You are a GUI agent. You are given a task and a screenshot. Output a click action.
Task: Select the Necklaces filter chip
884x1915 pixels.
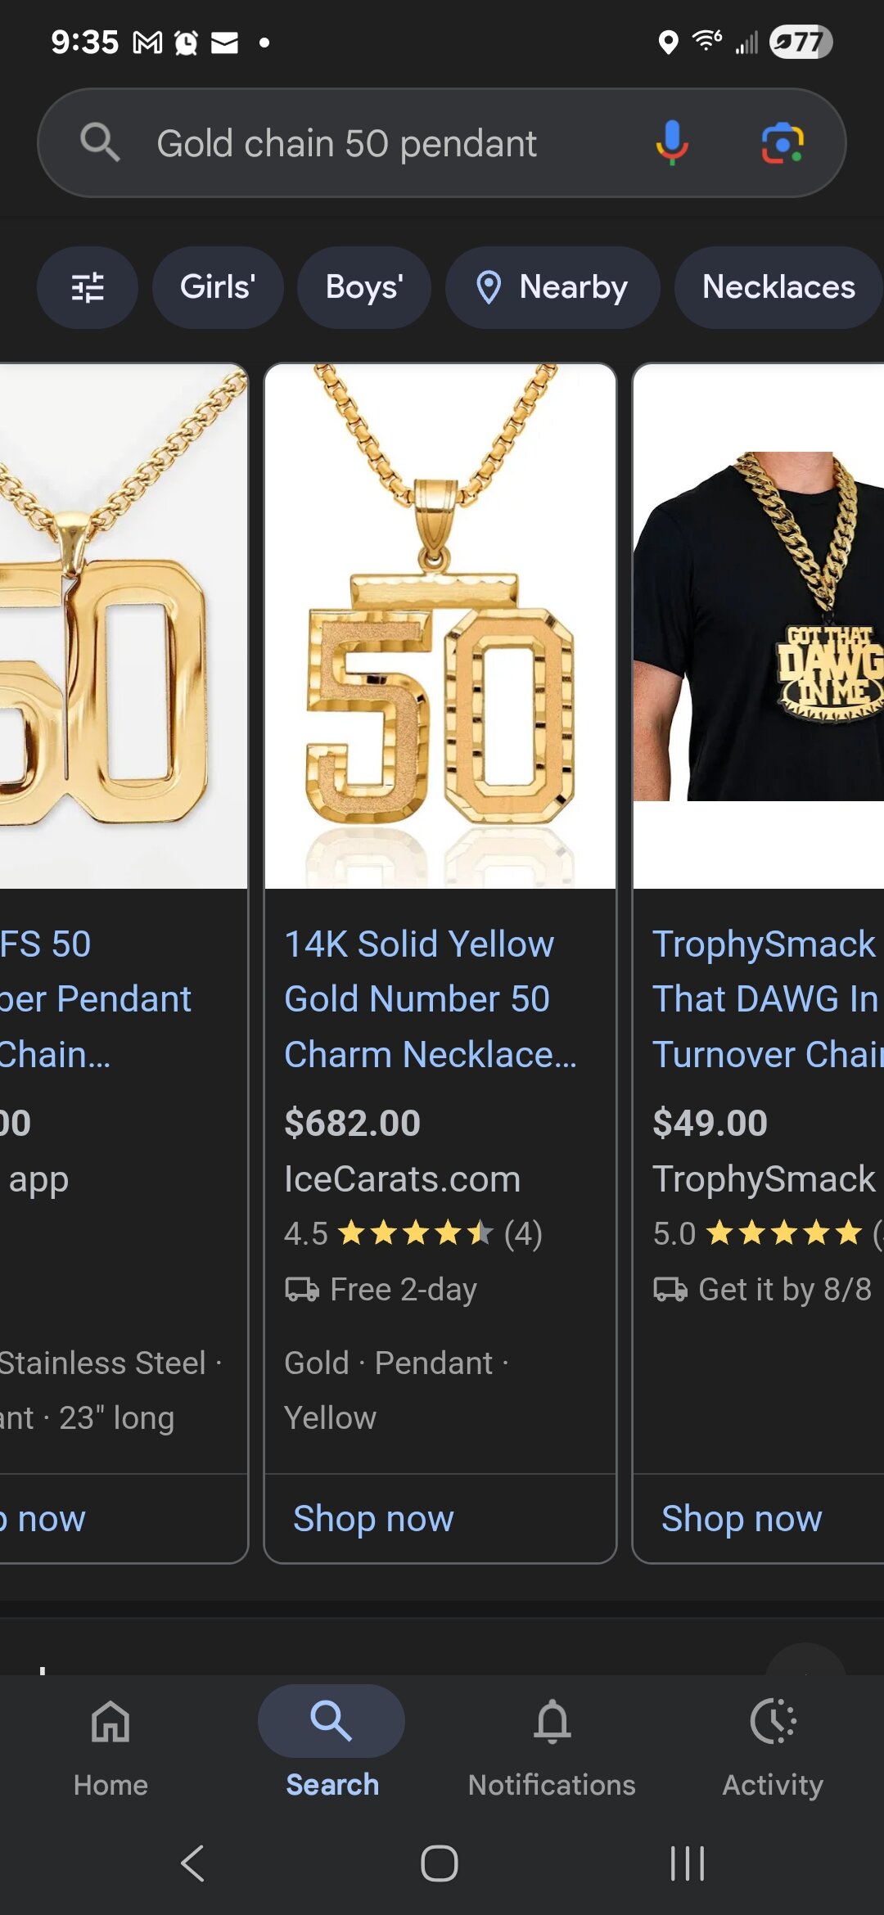[779, 287]
